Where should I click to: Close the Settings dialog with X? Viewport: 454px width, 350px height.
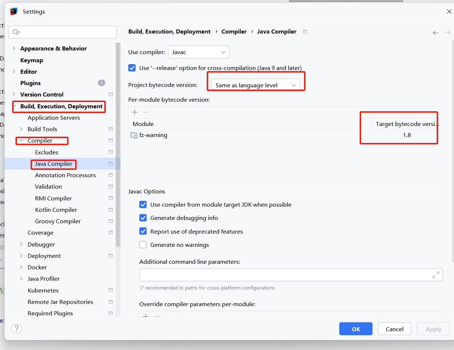[449, 11]
